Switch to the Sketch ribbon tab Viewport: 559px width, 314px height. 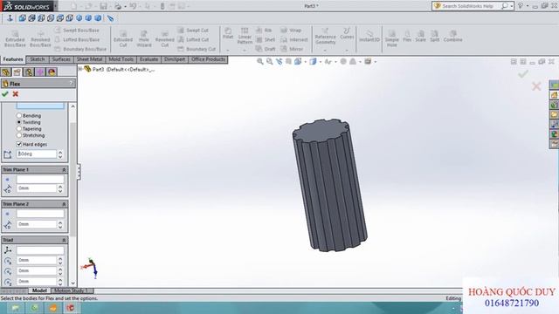click(x=37, y=59)
